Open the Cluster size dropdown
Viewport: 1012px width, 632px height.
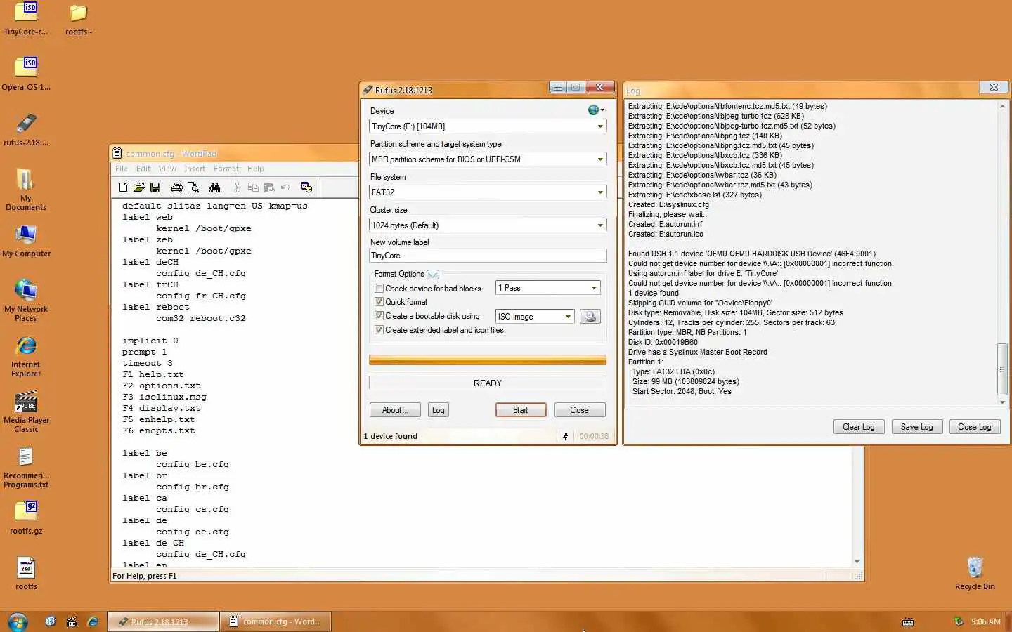click(488, 225)
